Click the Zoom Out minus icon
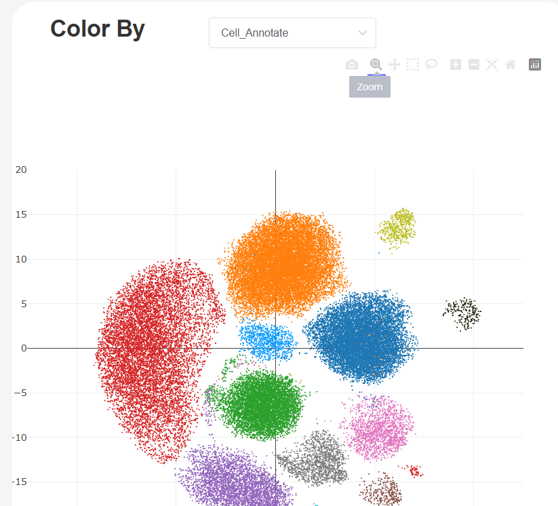This screenshot has width=558, height=506. pos(474,64)
